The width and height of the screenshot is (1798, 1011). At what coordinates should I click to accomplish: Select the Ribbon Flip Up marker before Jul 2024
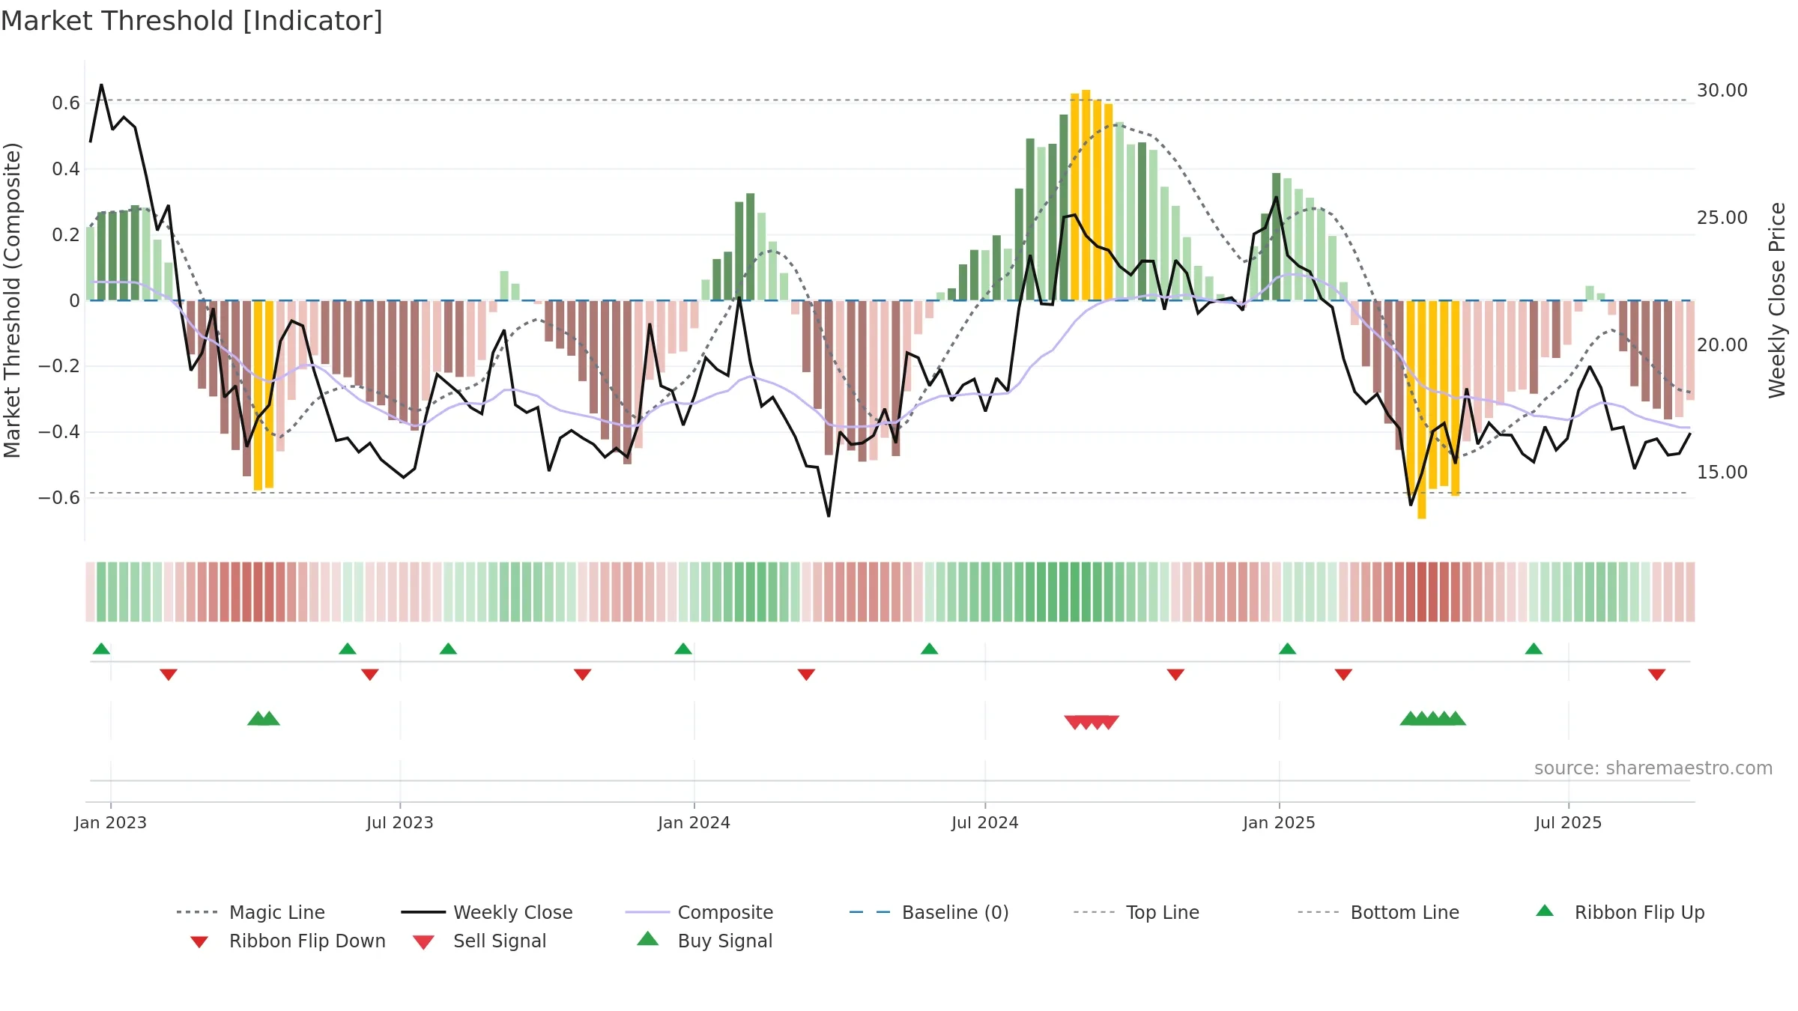coord(929,649)
